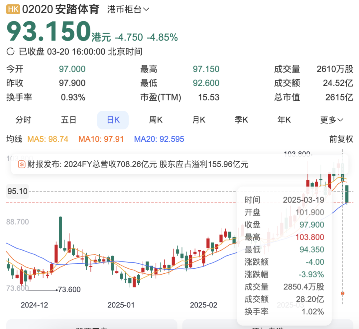
Task: Open the 更多 chart period dropdown
Action: tap(331, 120)
